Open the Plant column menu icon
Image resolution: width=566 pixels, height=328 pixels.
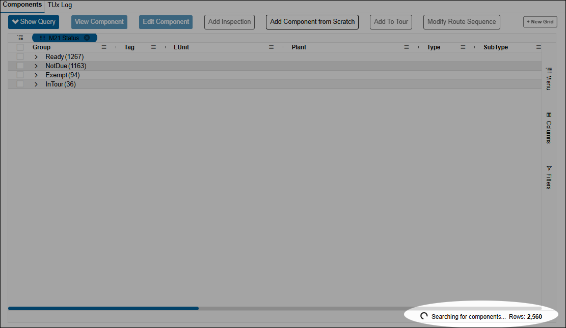click(407, 47)
